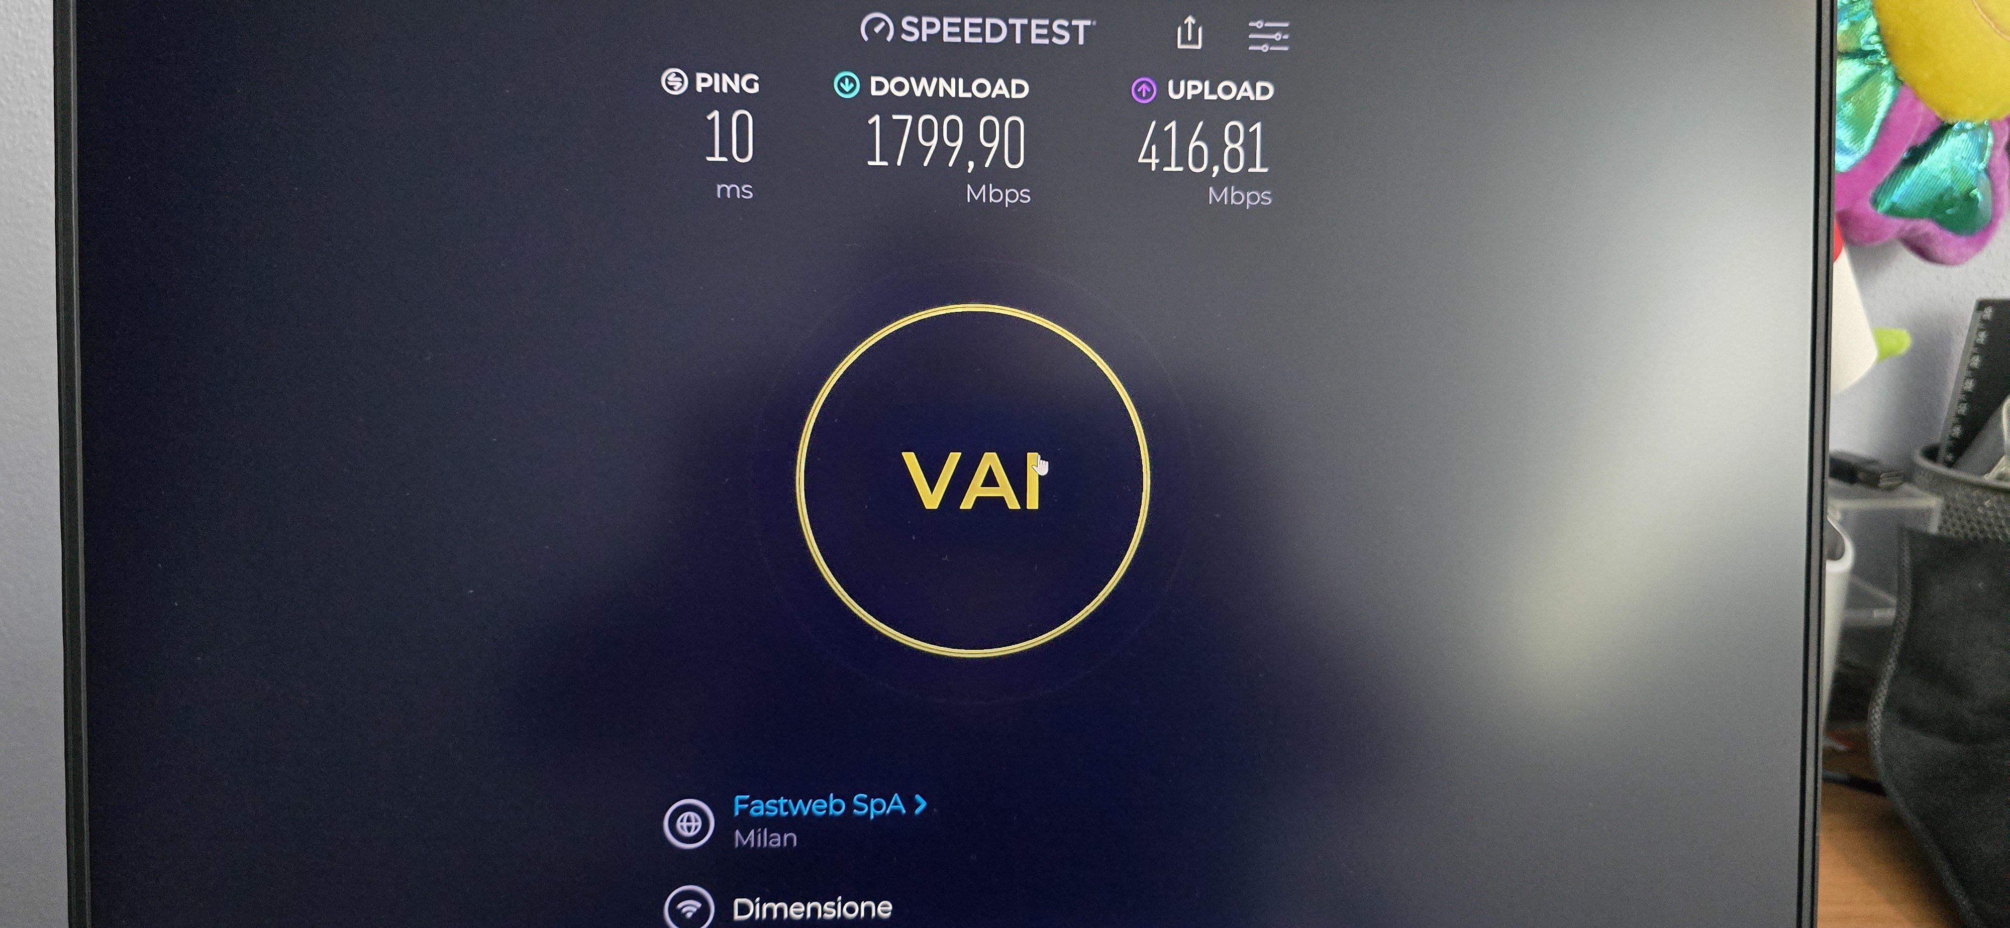2010x928 pixels.
Task: Click the DOWNLOAD label
Action: (950, 88)
